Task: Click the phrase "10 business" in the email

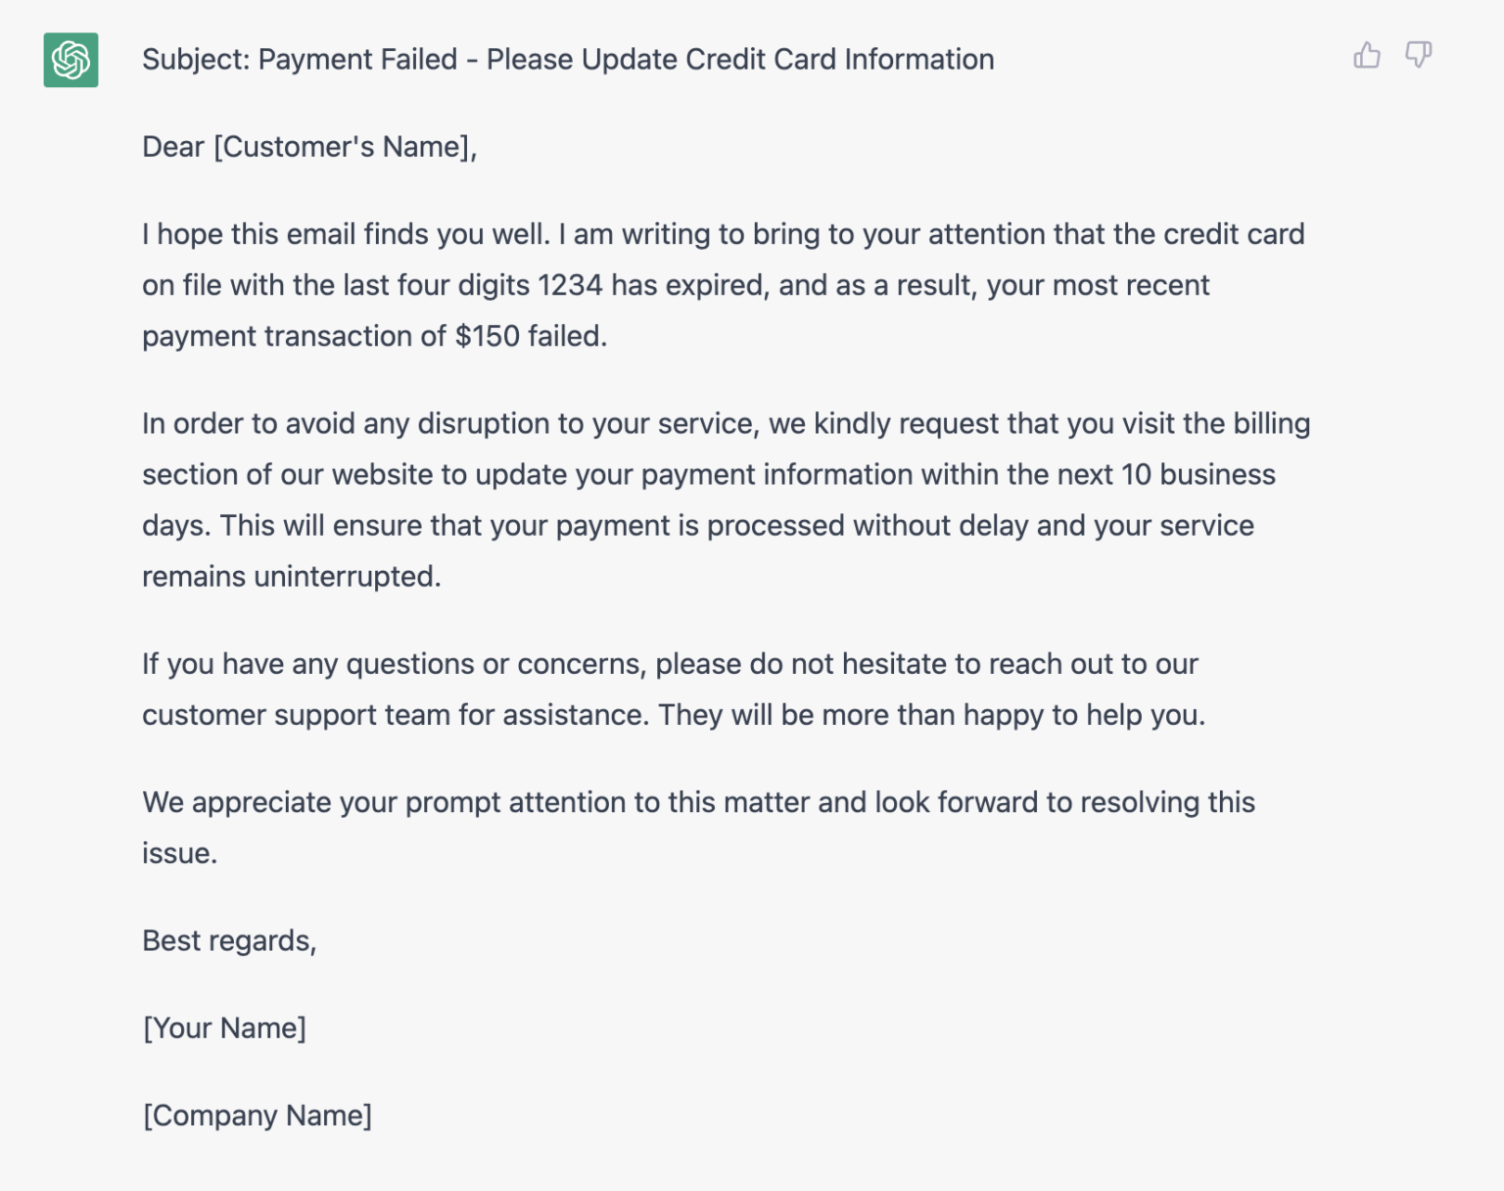Action: pos(1198,475)
